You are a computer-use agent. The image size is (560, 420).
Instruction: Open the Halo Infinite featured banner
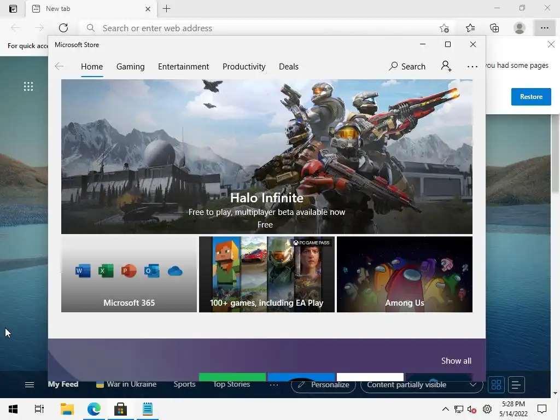[x=267, y=156]
